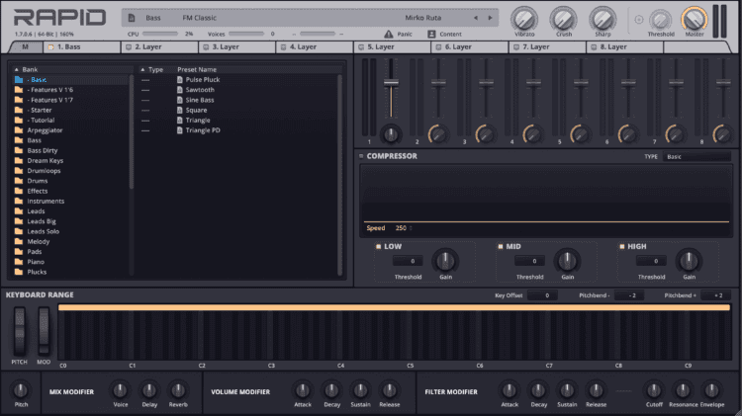
Task: Adjust the limiter Threshold knob
Action: coord(661,21)
